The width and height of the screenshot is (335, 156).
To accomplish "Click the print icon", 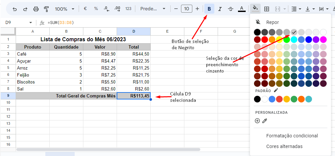I will tap(36, 9).
